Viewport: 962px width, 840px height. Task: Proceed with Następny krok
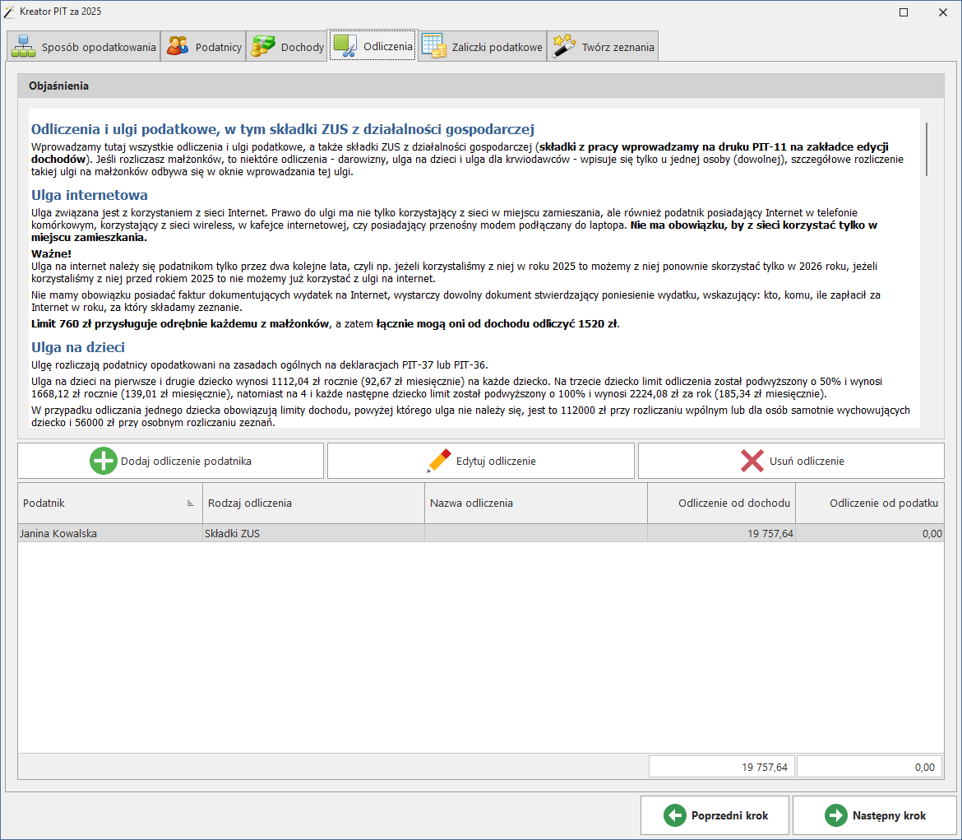875,815
